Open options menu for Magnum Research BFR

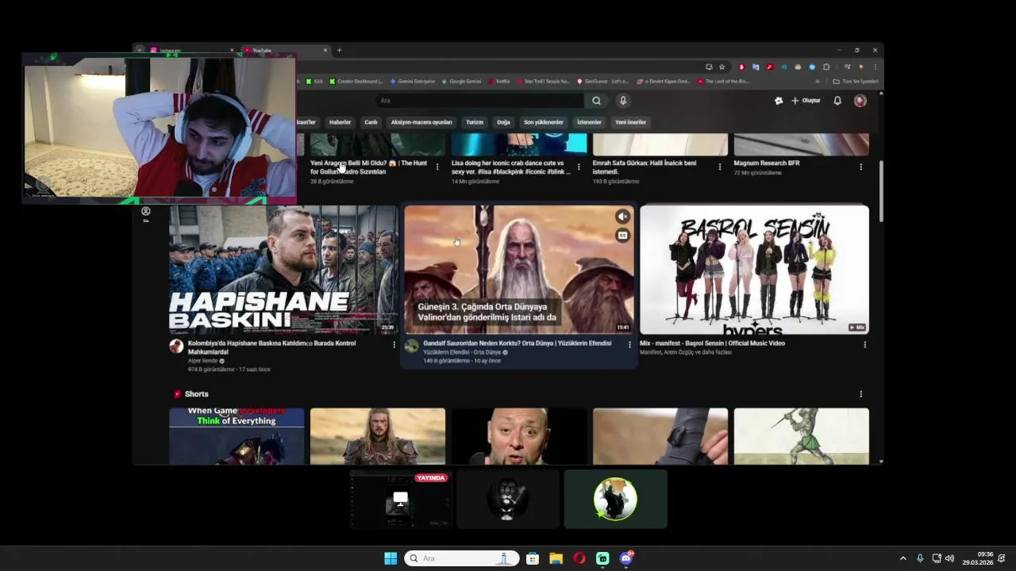click(x=860, y=167)
